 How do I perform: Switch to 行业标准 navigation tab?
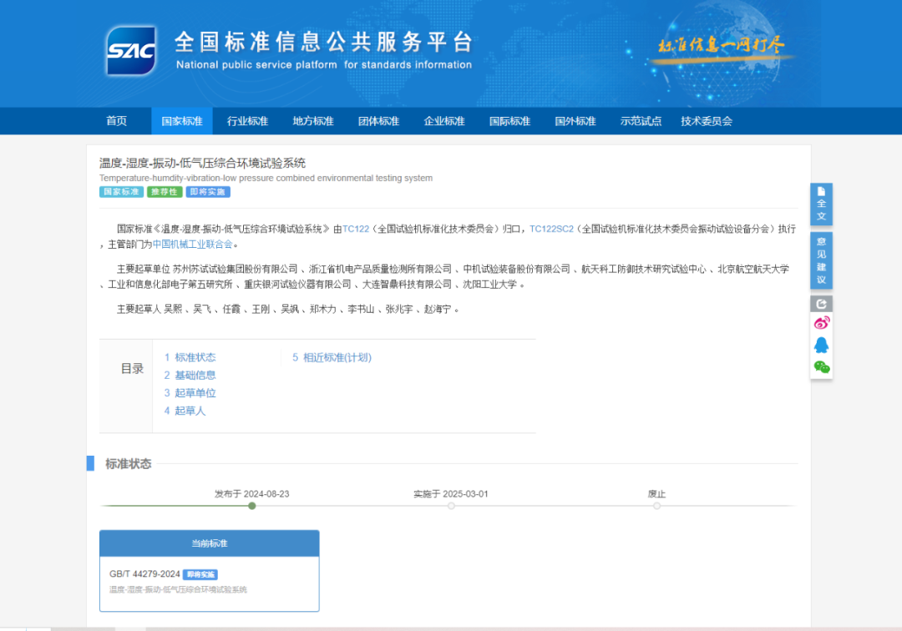247,121
